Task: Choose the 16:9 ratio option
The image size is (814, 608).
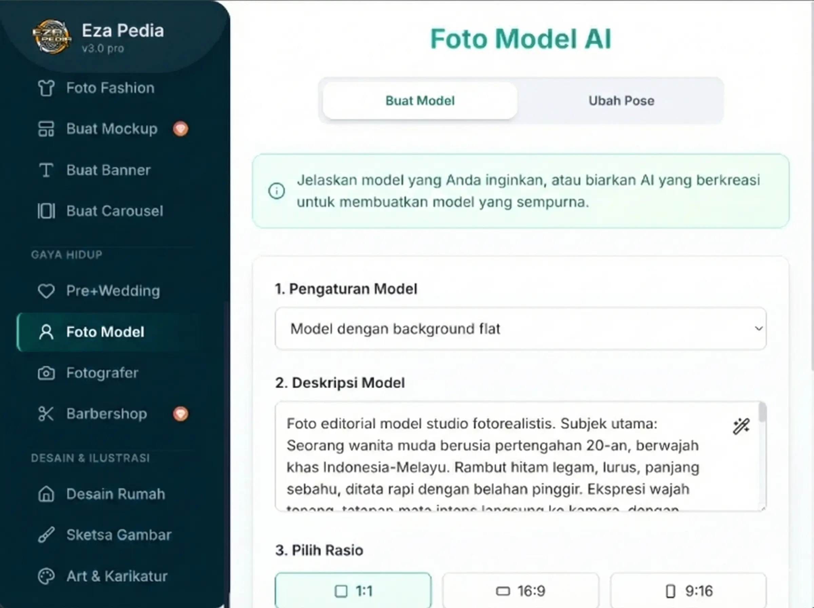Action: point(521,591)
